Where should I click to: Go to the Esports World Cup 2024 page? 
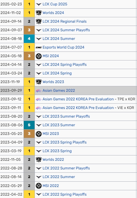[x=63, y=47]
